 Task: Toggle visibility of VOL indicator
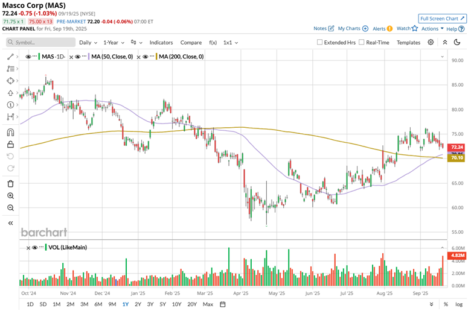(x=35, y=248)
